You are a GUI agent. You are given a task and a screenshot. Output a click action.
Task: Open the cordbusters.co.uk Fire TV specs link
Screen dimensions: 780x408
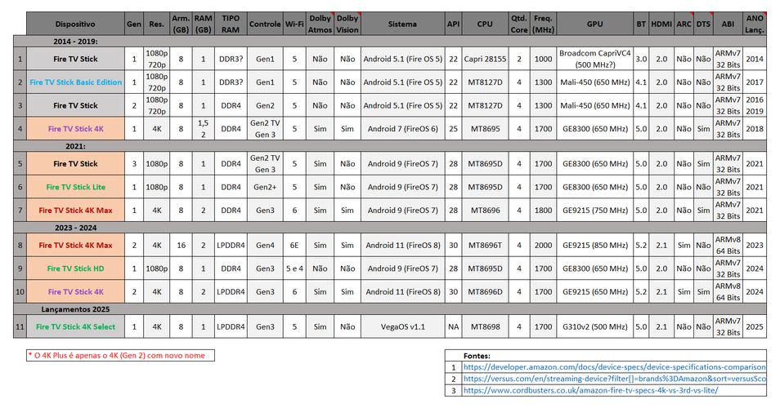pos(587,390)
